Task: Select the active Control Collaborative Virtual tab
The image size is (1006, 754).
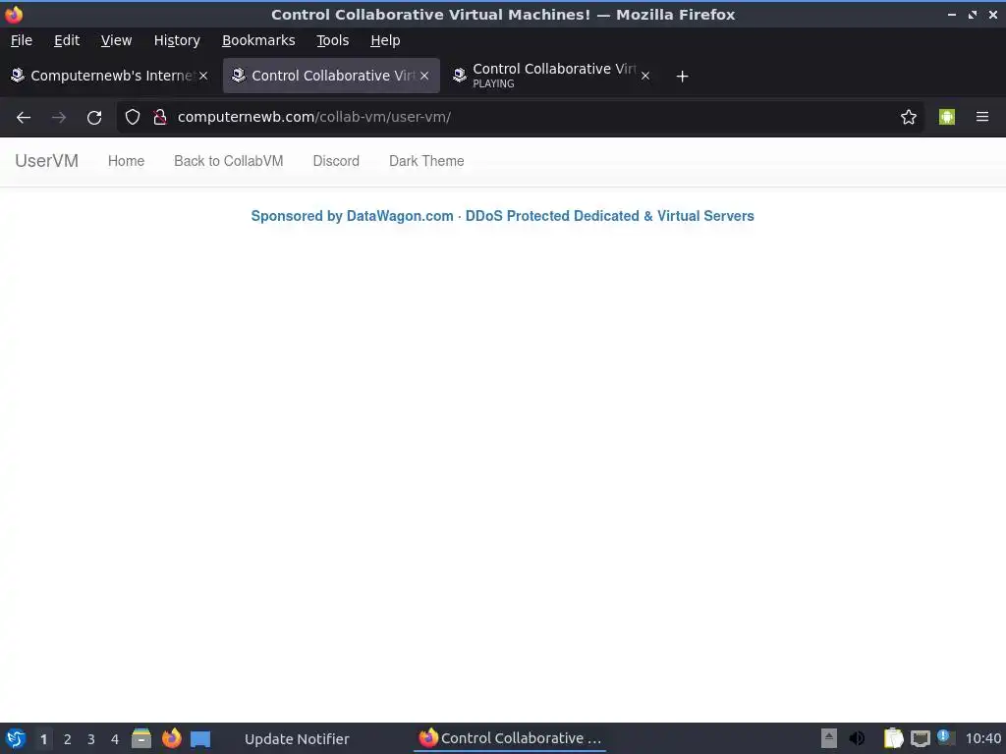Action: tap(331, 76)
